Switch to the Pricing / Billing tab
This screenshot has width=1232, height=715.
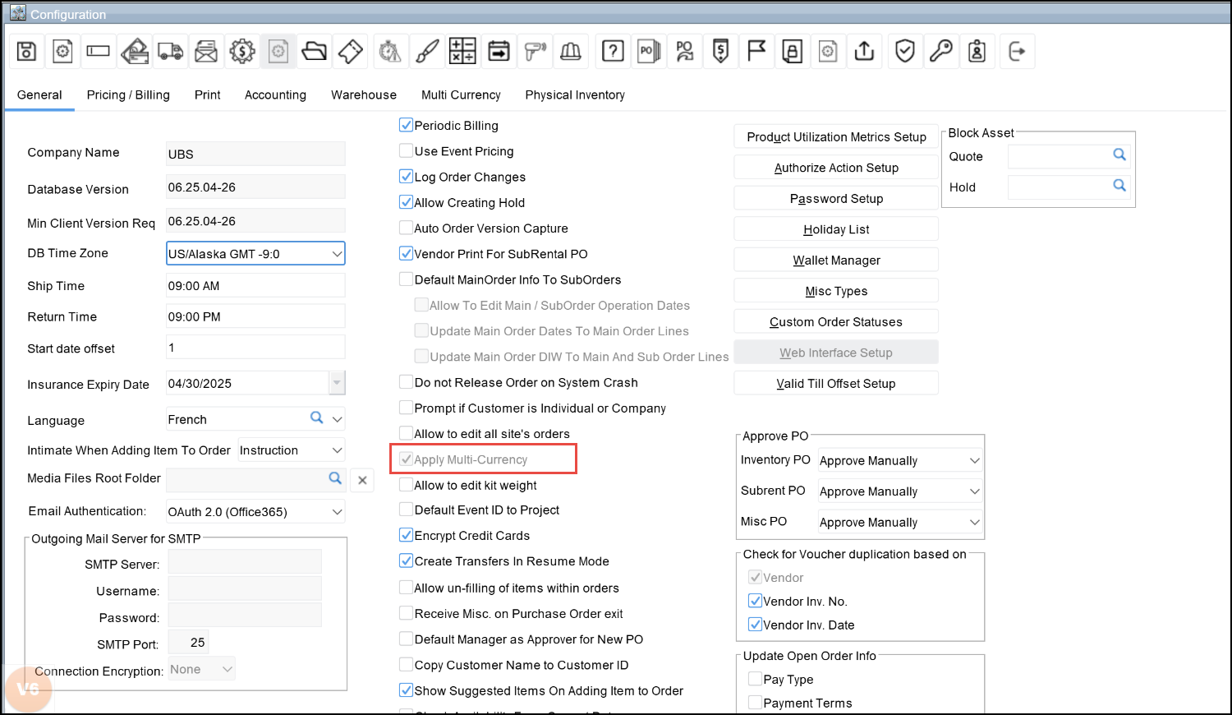(128, 95)
